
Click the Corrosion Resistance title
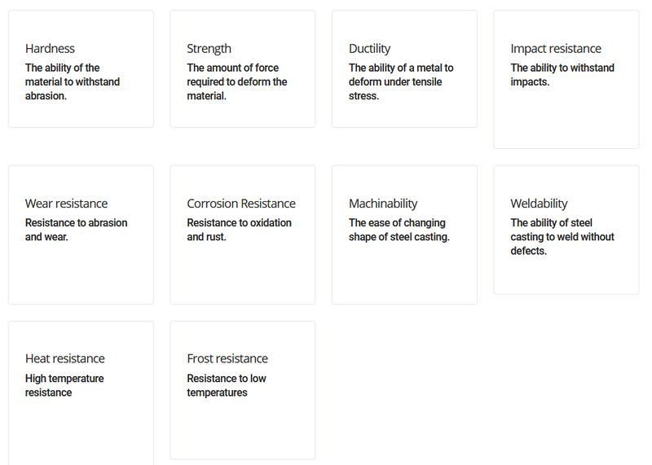pos(241,204)
